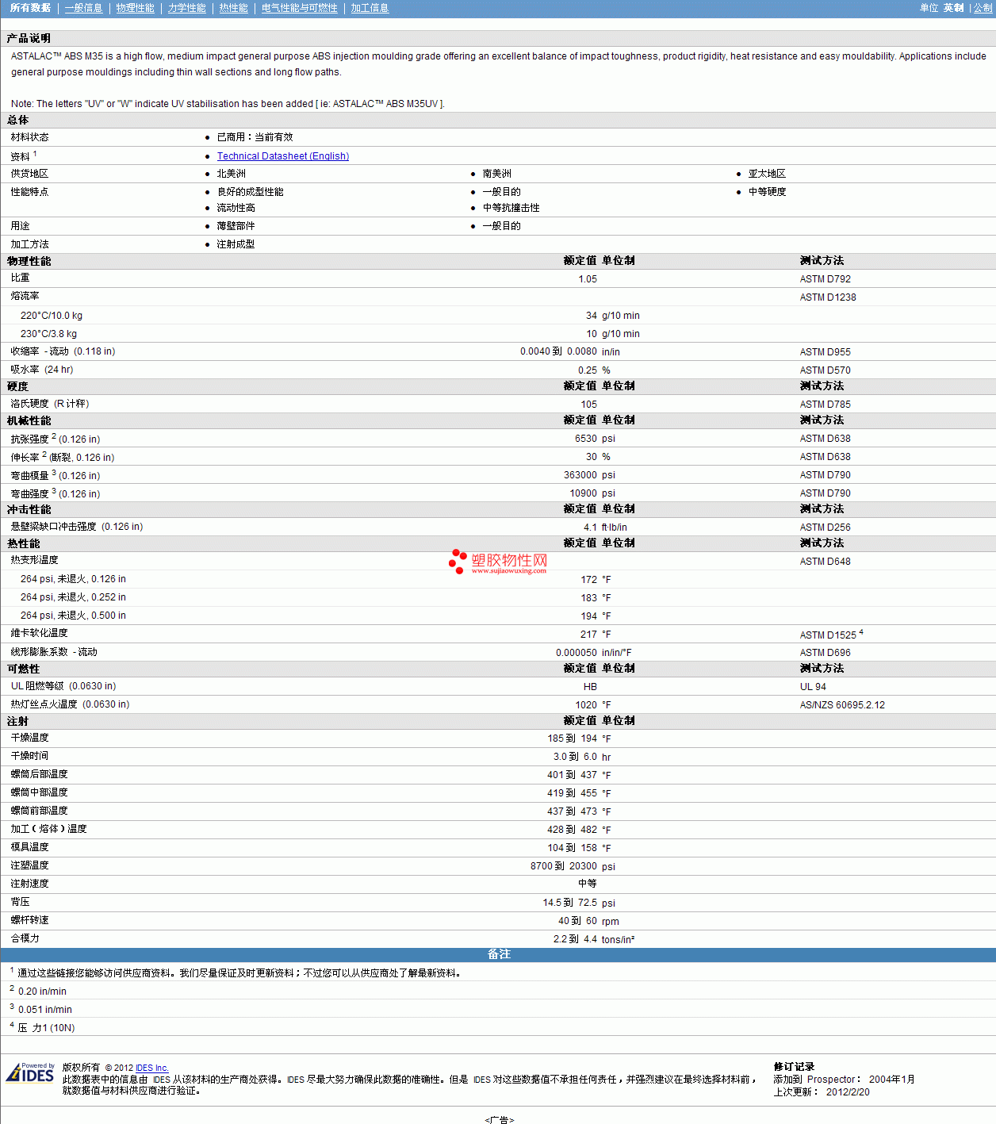Click the 220°C/10.0 kg melt flow row
996x1124 pixels.
[x=498, y=316]
